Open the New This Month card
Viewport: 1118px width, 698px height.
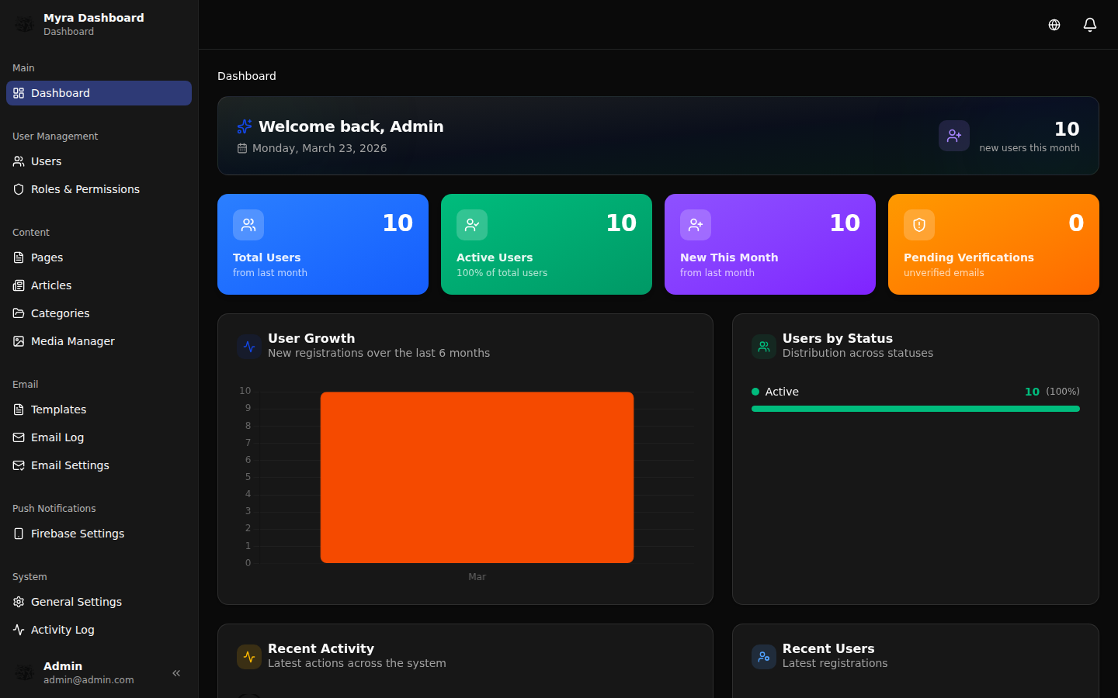[770, 244]
